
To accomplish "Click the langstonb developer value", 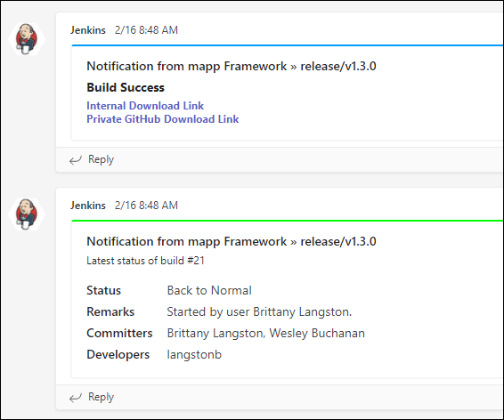I will (x=194, y=355).
